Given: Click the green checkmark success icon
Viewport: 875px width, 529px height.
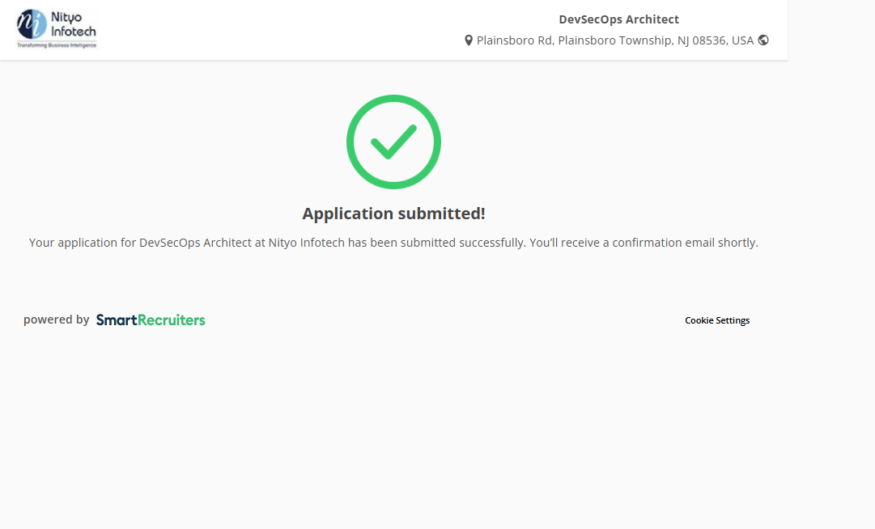Looking at the screenshot, I should pos(393,142).
